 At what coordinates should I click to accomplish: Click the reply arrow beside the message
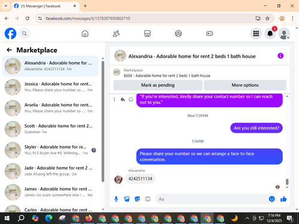[x=123, y=99]
